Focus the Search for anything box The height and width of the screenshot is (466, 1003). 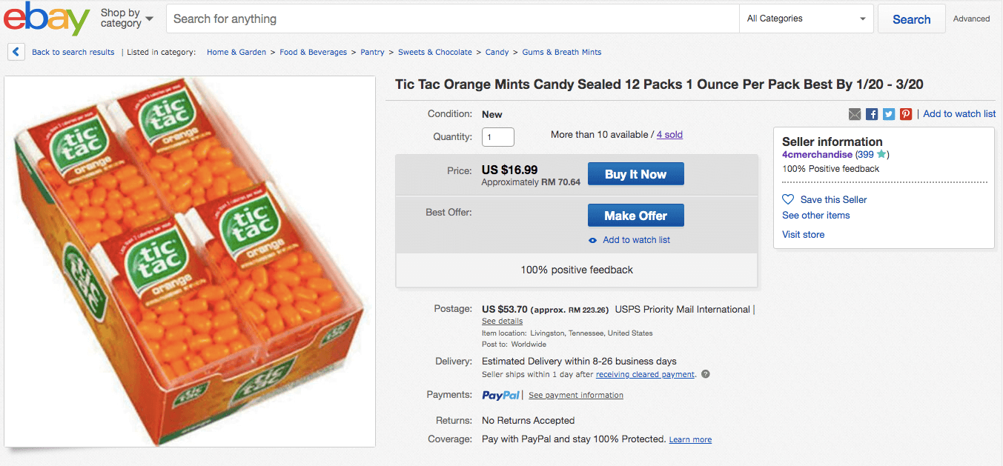[x=452, y=19]
